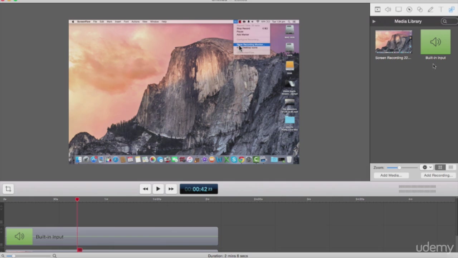The image size is (458, 258).
Task: Play the timeline preview
Action: [x=158, y=189]
